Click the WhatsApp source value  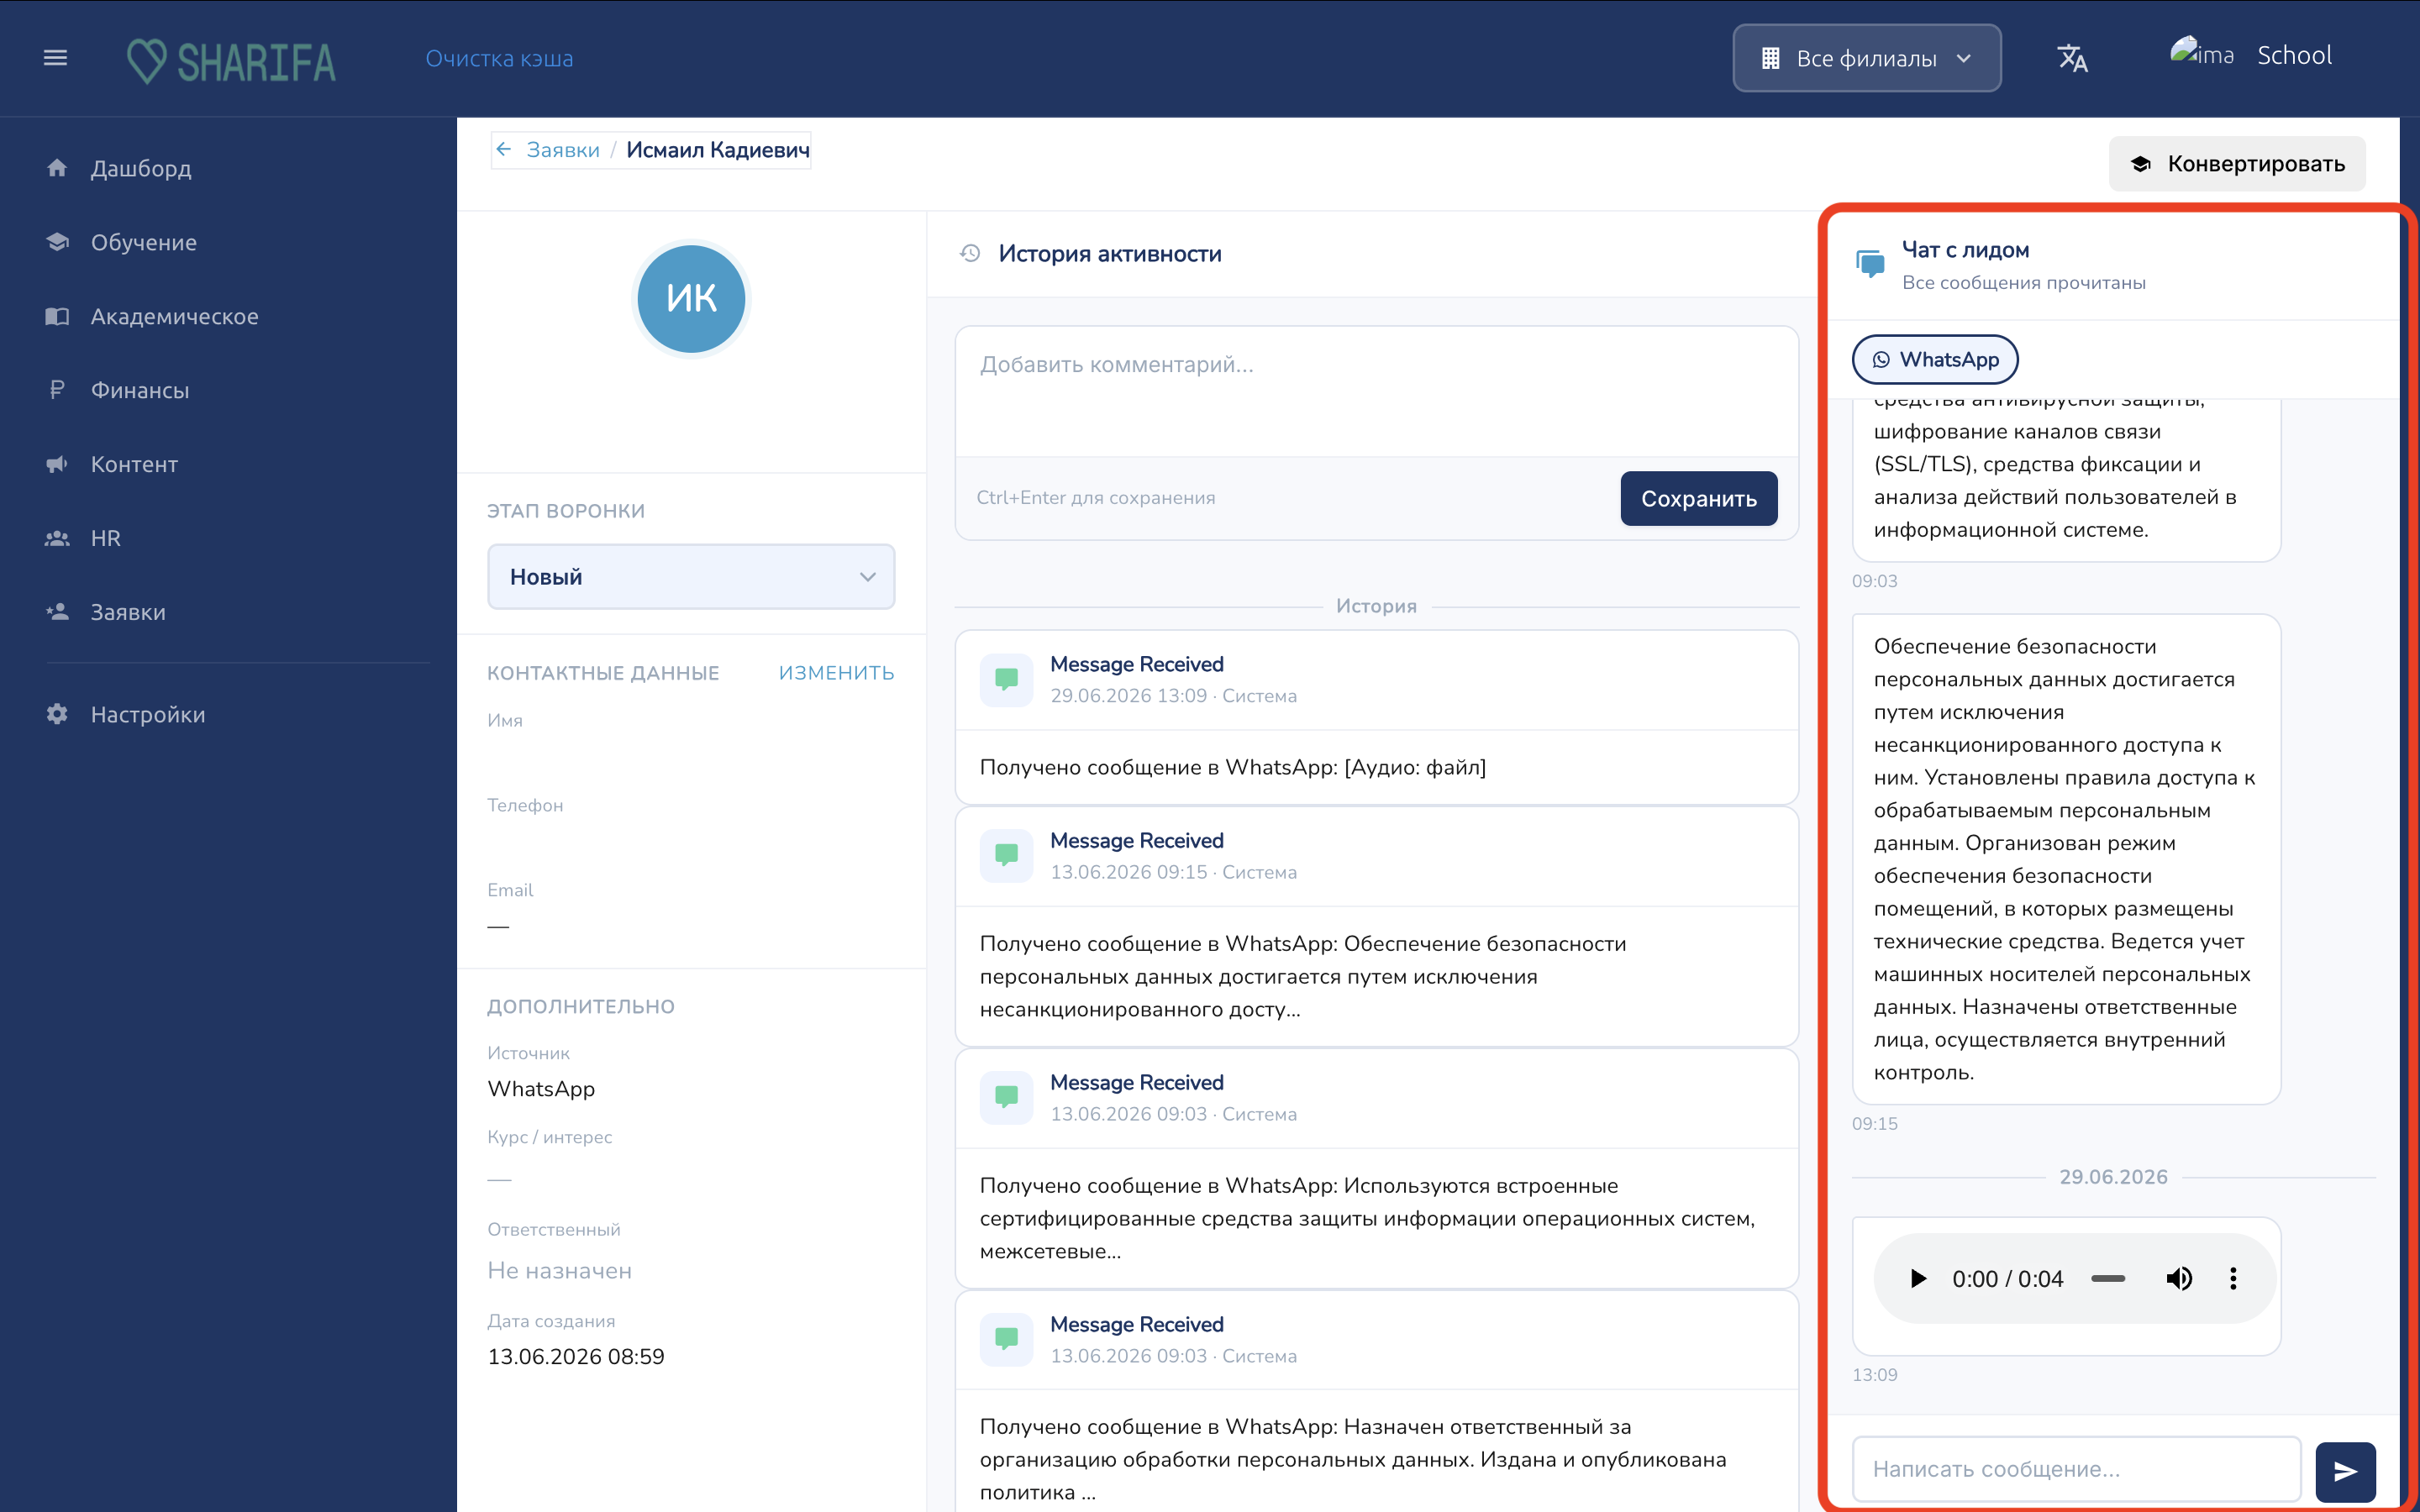541,1089
